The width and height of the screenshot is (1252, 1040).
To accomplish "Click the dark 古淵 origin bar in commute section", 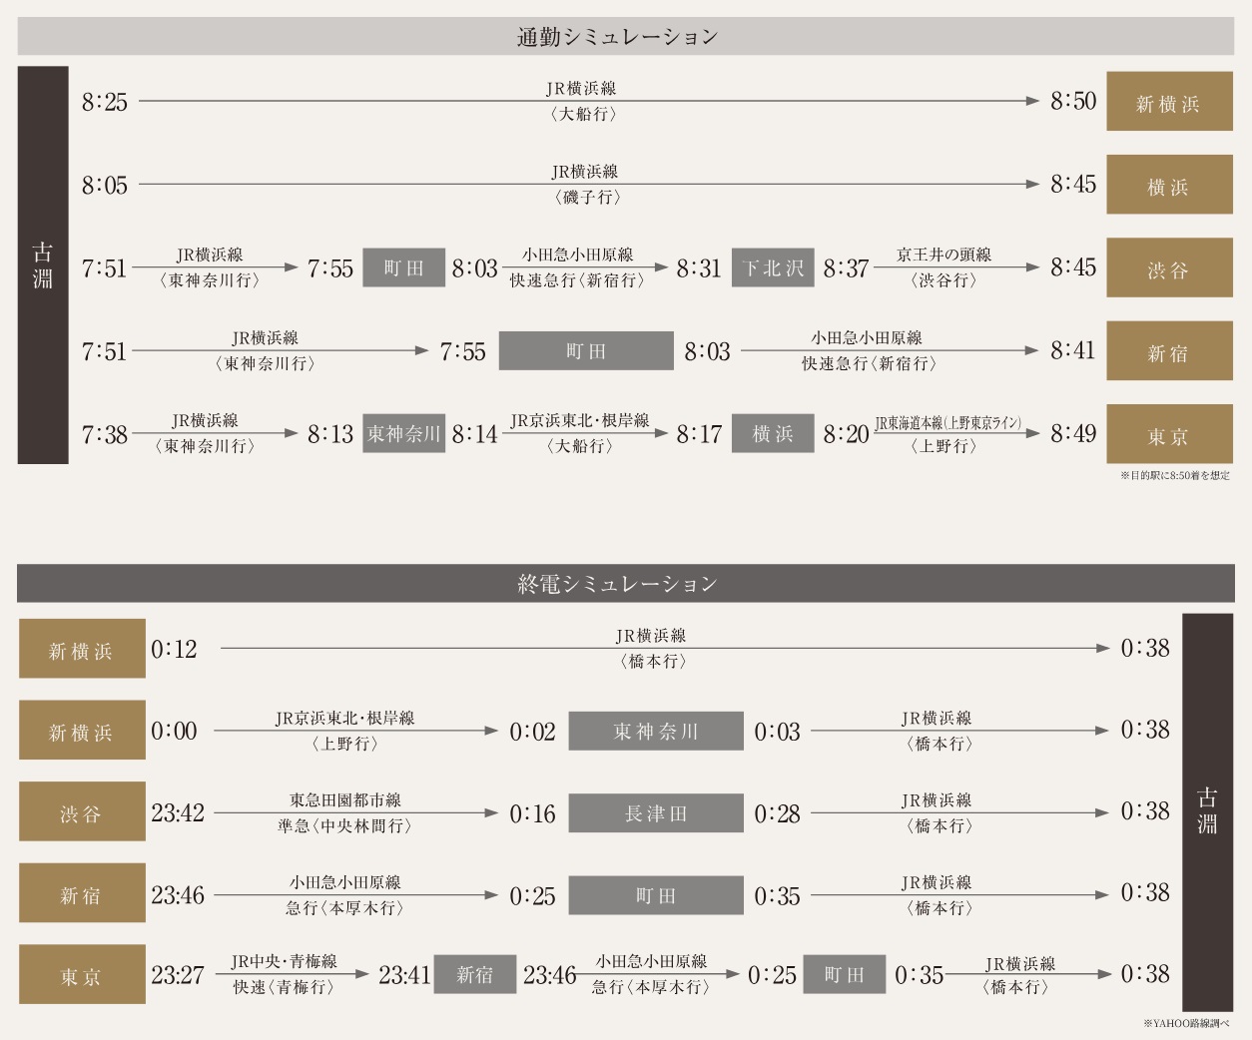I will [43, 265].
